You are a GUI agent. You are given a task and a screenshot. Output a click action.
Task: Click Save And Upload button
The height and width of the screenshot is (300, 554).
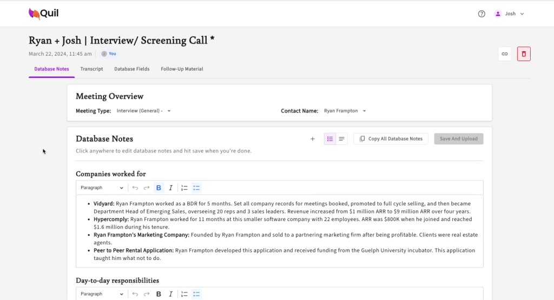459,139
